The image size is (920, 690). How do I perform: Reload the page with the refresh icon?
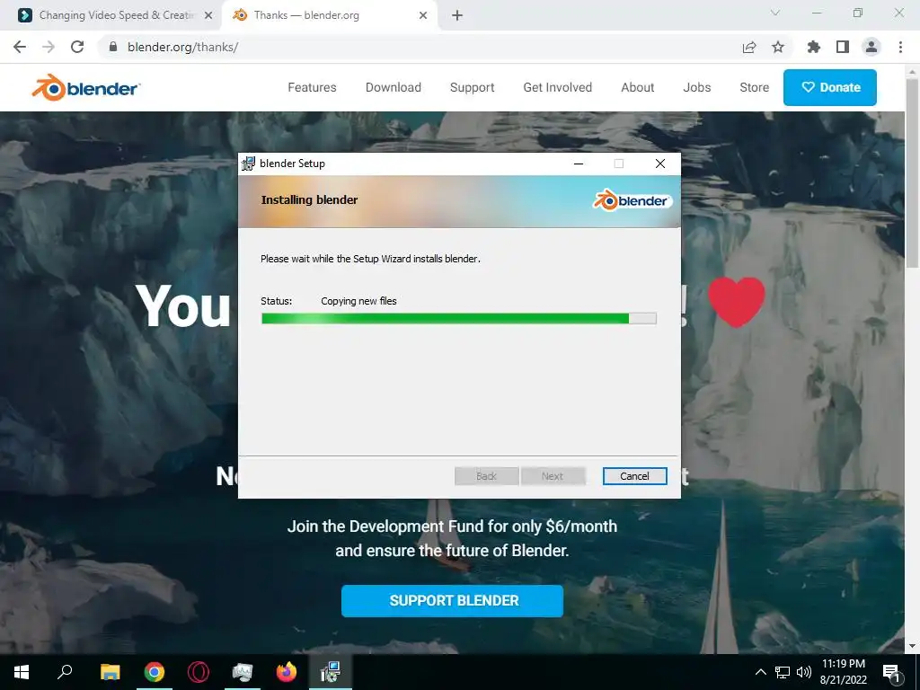point(77,47)
